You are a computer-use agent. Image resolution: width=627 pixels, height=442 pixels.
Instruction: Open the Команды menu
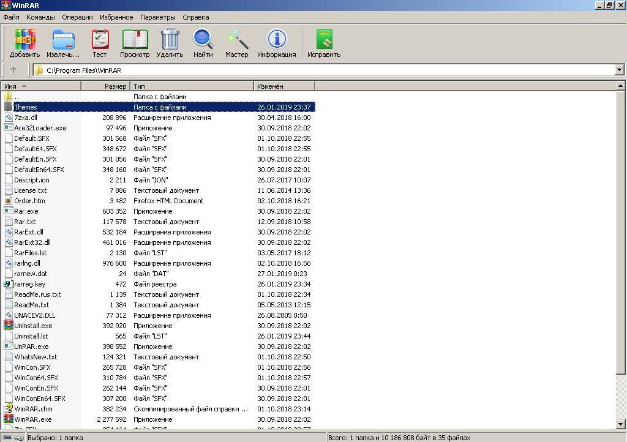coord(40,17)
